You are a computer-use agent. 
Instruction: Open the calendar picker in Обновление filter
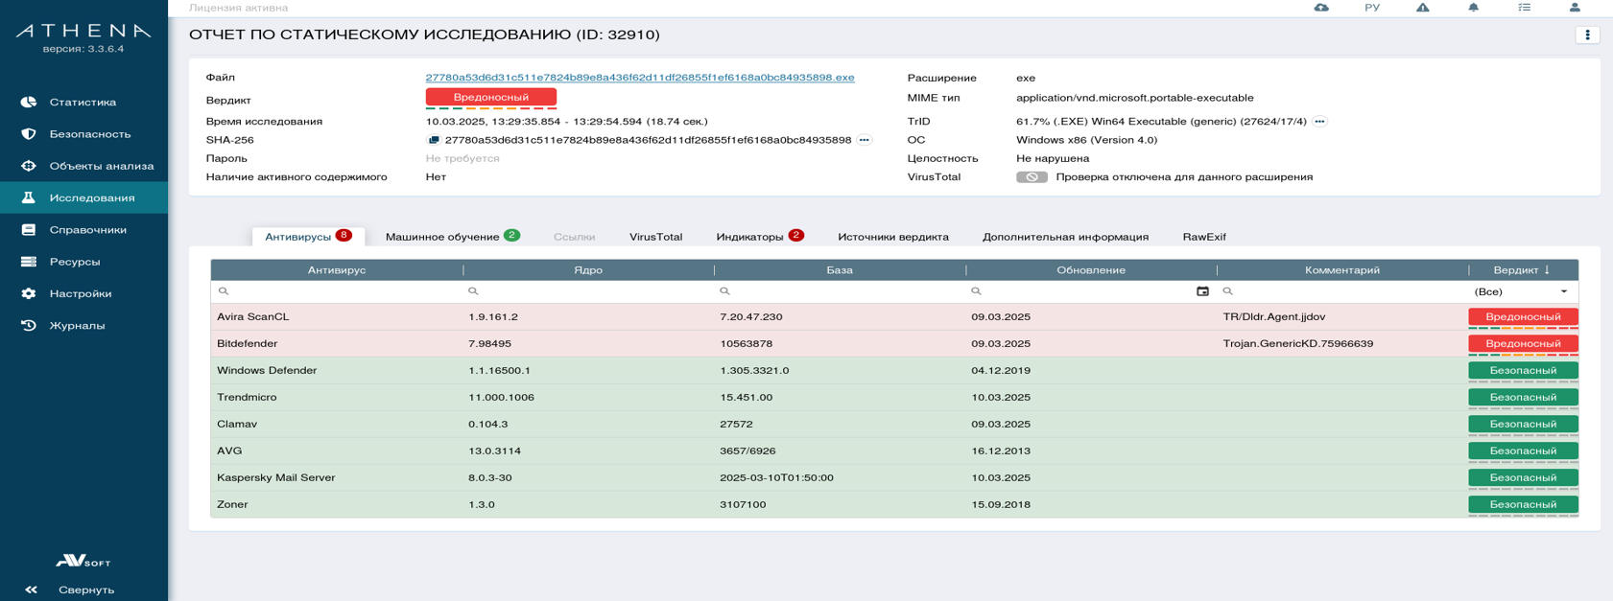1202,291
